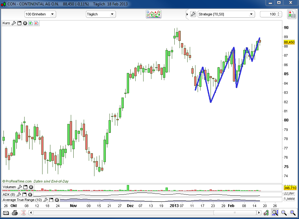Open Kurs panel settings wrench
Image resolution: width=299 pixels, height=219 pixels.
click(x=14, y=23)
